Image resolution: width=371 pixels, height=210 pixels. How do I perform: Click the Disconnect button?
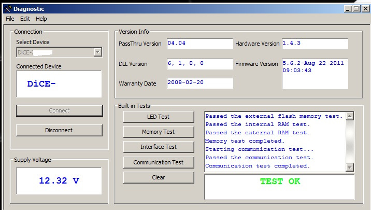tap(59, 130)
